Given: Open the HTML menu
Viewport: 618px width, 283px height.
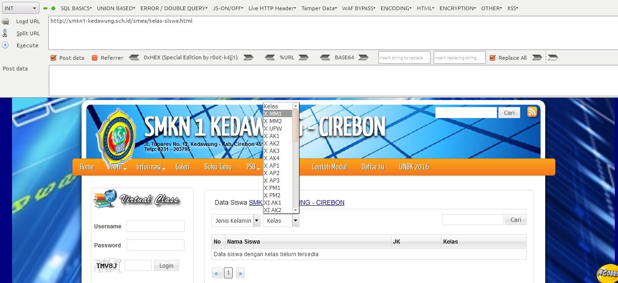Looking at the screenshot, I should (426, 8).
